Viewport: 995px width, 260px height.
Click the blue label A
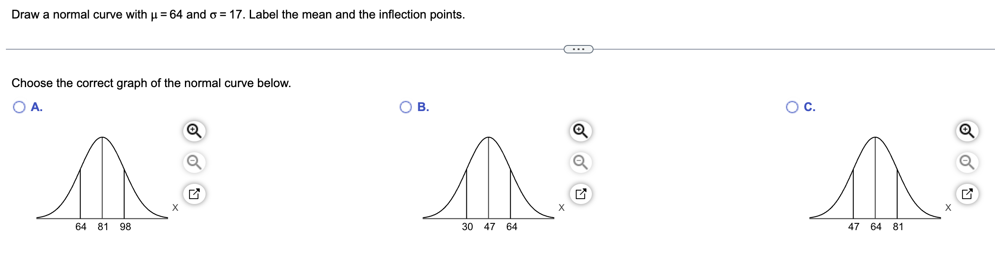click(x=36, y=107)
